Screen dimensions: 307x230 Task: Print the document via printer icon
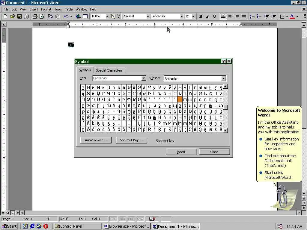(x=35, y=16)
